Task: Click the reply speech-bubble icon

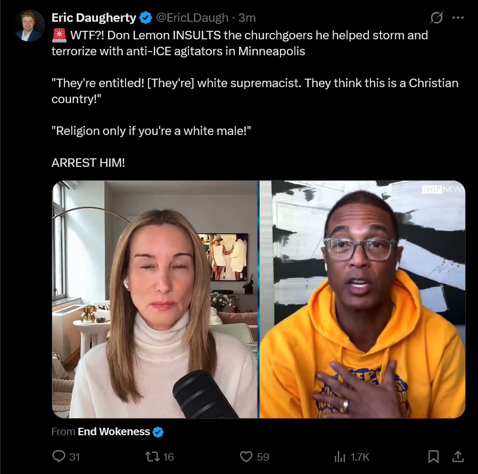Action: click(x=59, y=456)
